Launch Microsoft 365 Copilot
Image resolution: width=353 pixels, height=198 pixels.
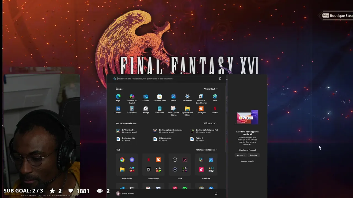click(x=132, y=99)
